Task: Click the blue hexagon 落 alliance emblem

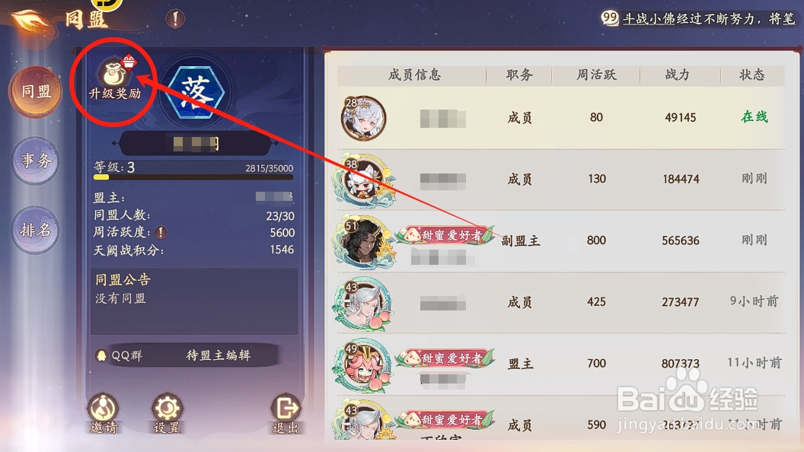Action: click(x=196, y=92)
